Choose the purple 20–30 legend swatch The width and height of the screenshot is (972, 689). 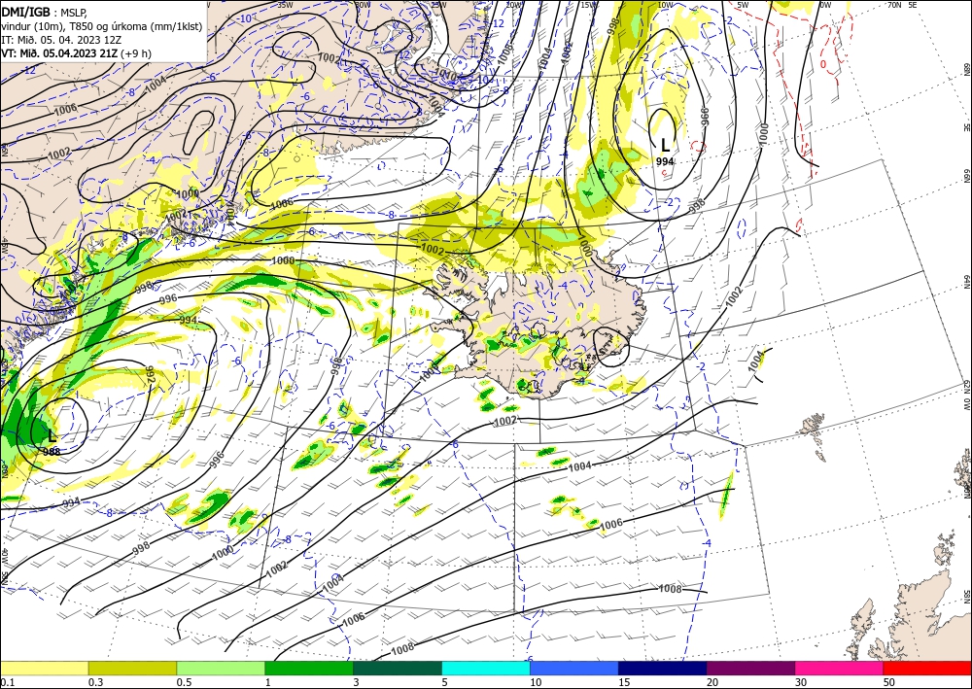[750, 668]
